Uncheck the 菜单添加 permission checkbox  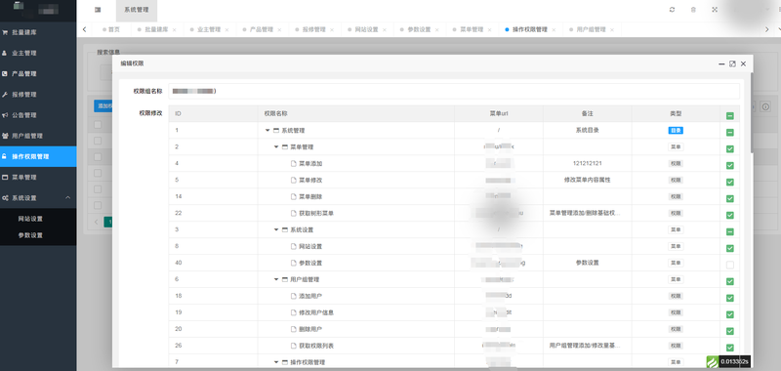coord(729,165)
